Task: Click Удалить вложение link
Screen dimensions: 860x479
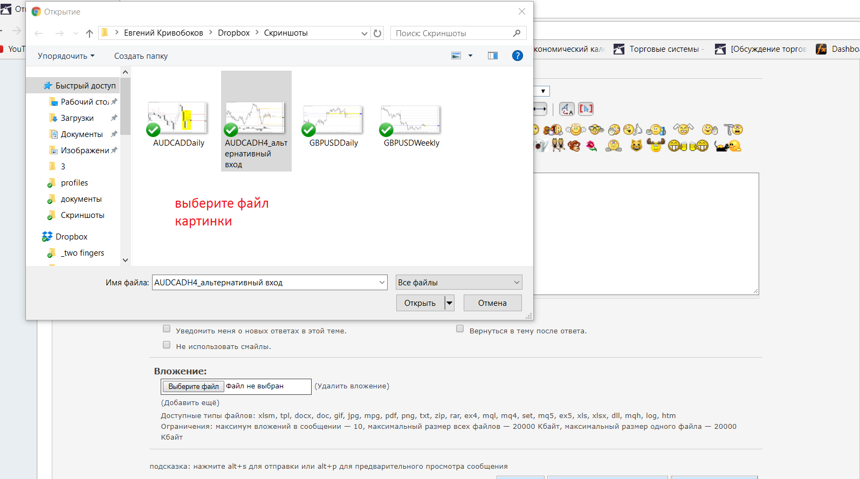Action: tap(352, 386)
